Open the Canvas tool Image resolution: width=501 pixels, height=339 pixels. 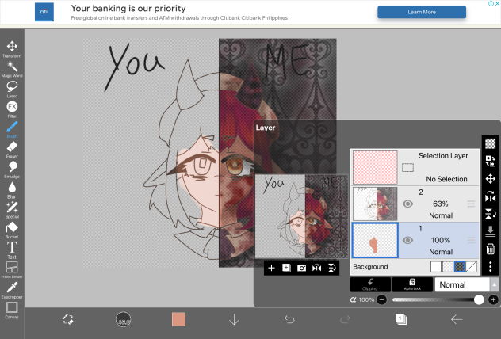[12, 308]
